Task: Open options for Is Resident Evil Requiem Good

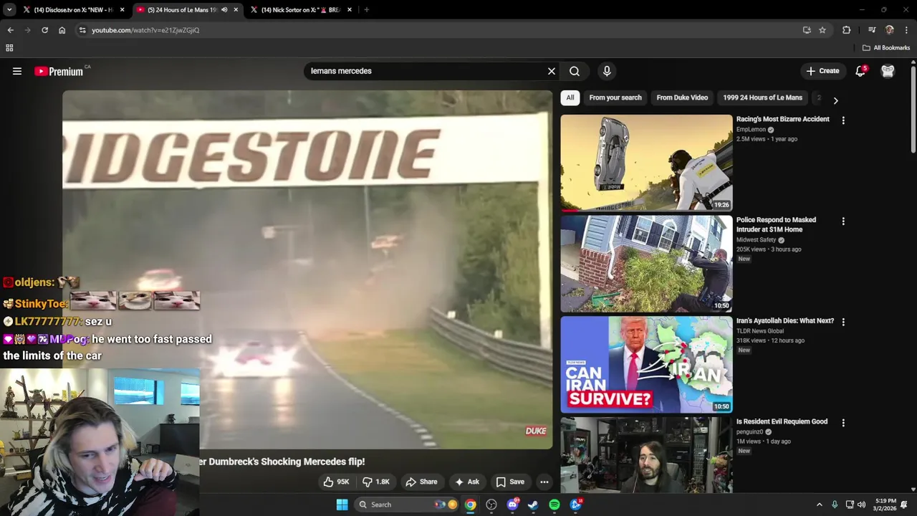Action: click(x=843, y=423)
